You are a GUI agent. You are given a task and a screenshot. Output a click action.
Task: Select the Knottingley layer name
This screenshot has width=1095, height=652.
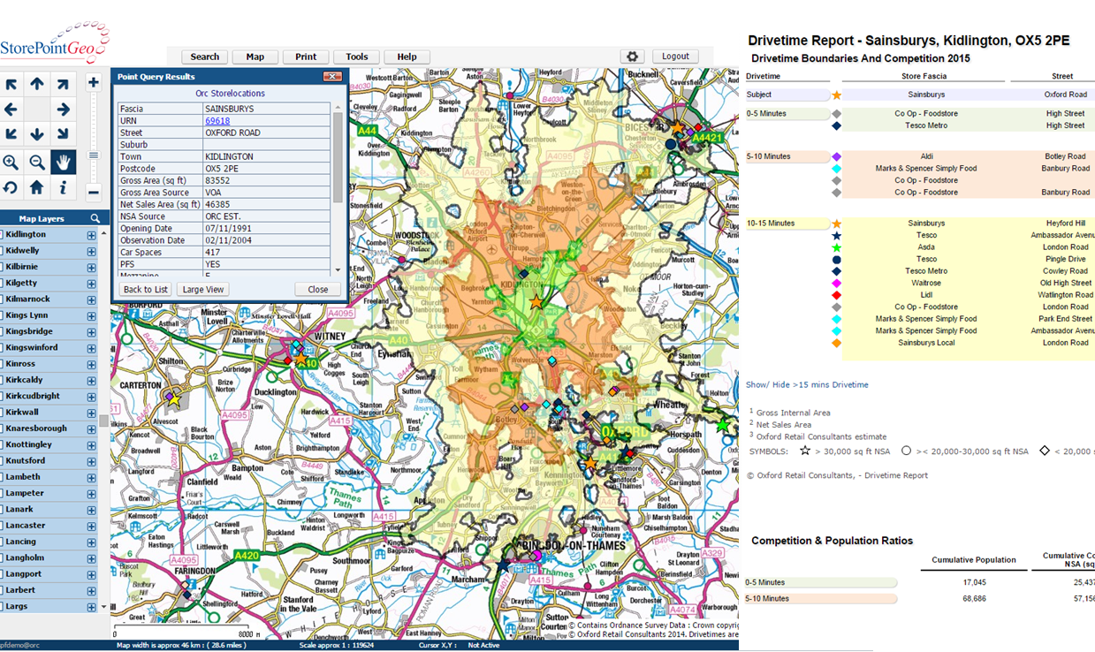point(28,444)
